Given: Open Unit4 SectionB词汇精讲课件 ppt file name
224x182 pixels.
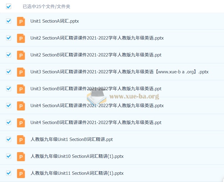Looking at the screenshot, I should tap(96, 123).
